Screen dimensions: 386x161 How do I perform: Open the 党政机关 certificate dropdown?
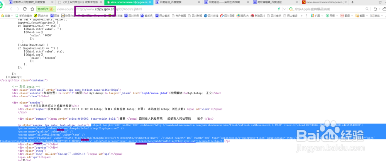pos(46,9)
